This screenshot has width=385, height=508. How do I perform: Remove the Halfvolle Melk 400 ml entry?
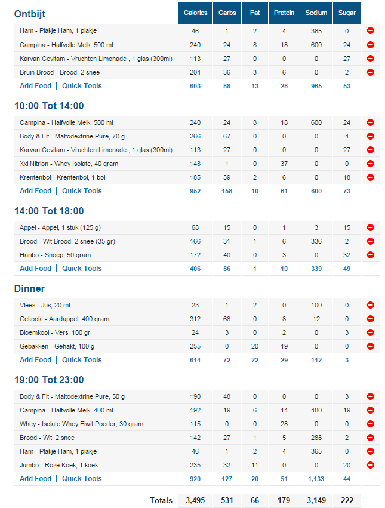click(370, 410)
